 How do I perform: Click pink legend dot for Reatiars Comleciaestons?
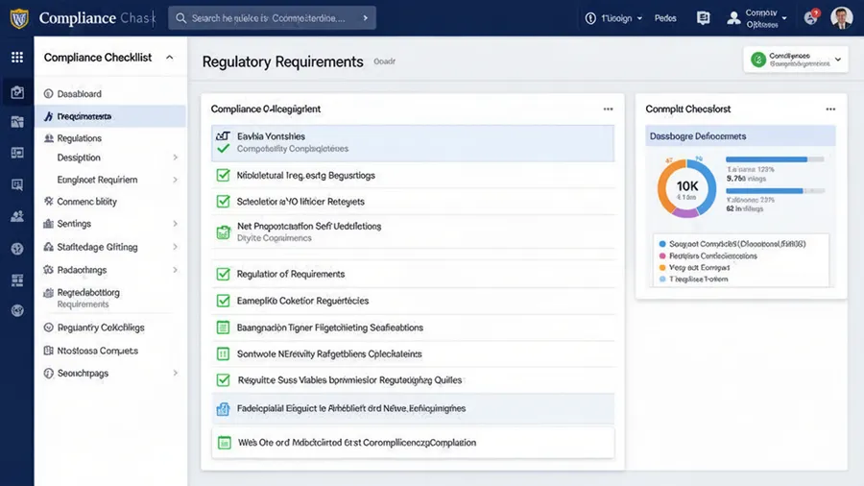[x=662, y=255]
